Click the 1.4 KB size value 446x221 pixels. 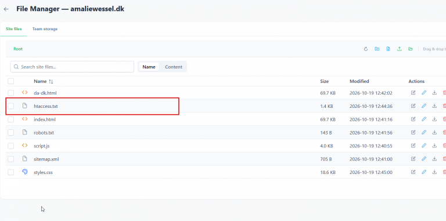(x=326, y=106)
